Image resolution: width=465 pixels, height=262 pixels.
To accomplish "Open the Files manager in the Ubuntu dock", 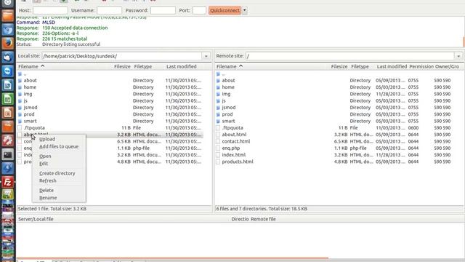I will coord(8,15).
